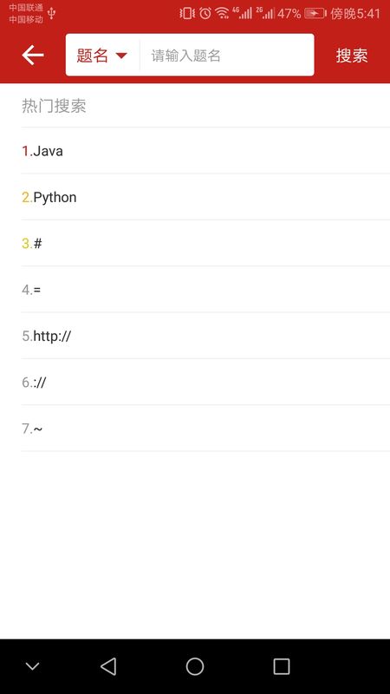Choose the sixth hot search ://
The image size is (390, 694).
(x=205, y=382)
